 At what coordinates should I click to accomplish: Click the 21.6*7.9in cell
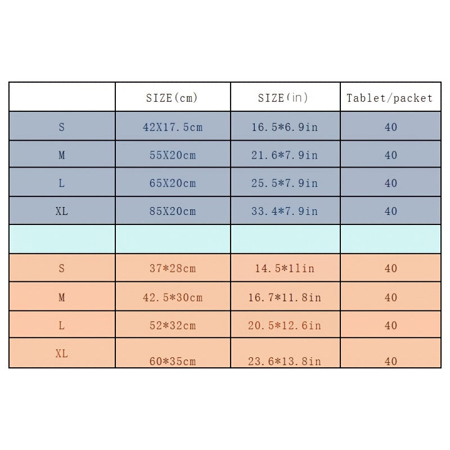click(x=285, y=155)
